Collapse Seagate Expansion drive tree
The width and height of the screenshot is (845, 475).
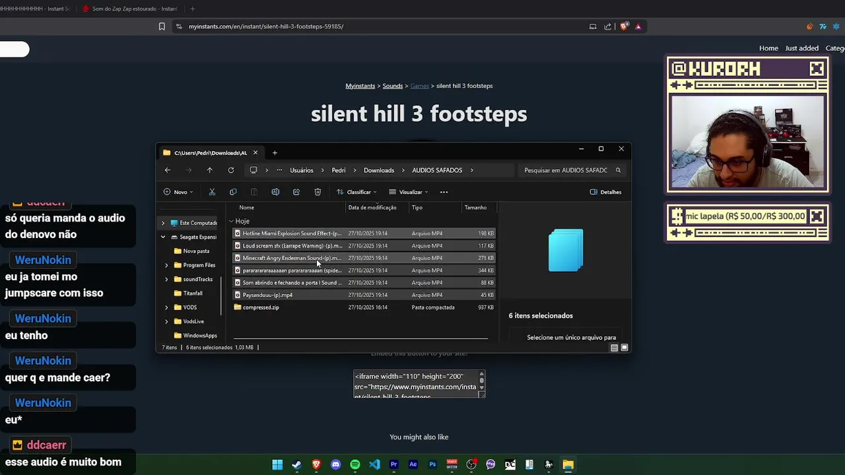(x=163, y=237)
